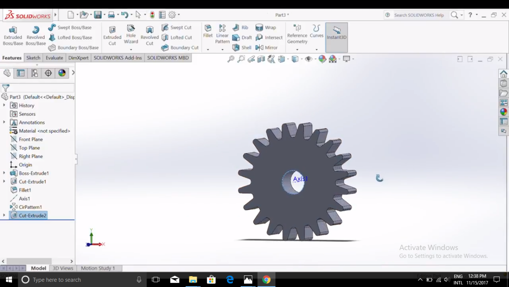The height and width of the screenshot is (287, 509).
Task: Select the Boundary Cut tool
Action: pos(180,47)
